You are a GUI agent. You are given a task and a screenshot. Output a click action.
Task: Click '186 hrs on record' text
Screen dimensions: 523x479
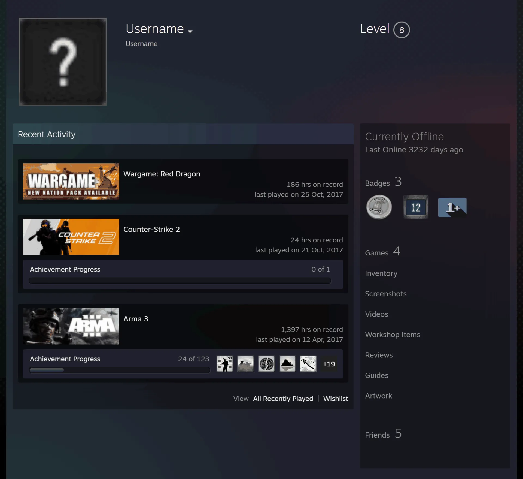(315, 185)
